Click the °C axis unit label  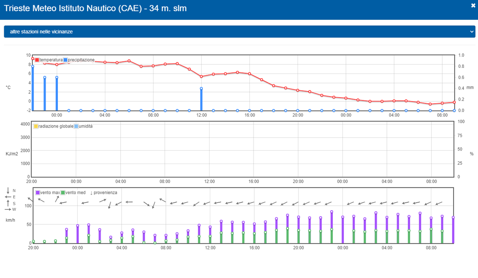point(8,87)
